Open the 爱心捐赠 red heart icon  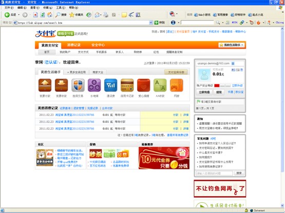click(x=144, y=85)
